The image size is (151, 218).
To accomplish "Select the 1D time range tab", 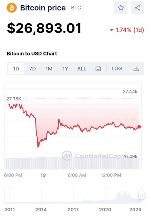I will pyautogui.click(x=16, y=69).
